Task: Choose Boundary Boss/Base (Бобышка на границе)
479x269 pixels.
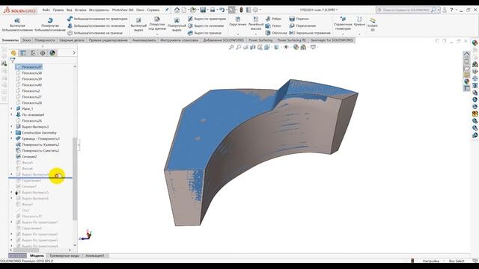Action: 95,33
